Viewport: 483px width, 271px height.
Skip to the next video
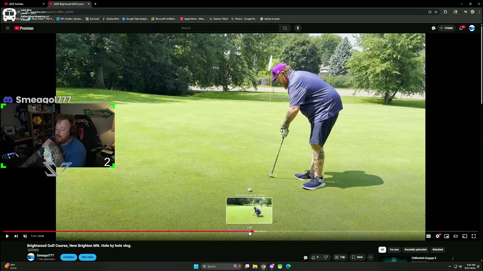pyautogui.click(x=16, y=236)
